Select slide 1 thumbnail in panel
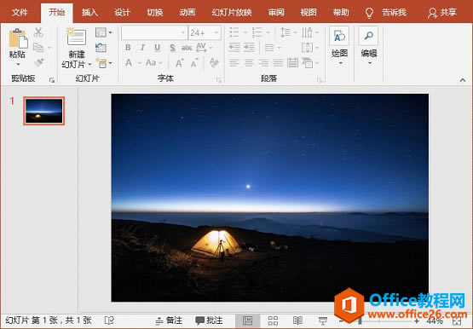This screenshot has height=329, width=473. (44, 111)
